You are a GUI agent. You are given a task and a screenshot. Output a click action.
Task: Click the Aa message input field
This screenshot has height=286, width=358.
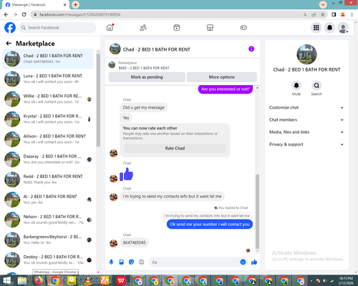[195, 262]
